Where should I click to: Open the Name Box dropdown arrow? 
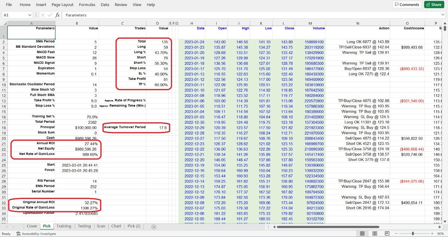tap(29, 15)
